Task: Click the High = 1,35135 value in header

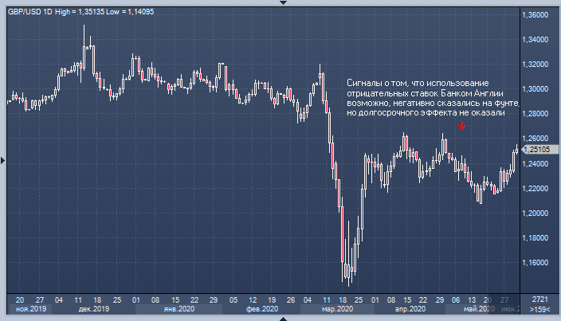Action: [80, 6]
